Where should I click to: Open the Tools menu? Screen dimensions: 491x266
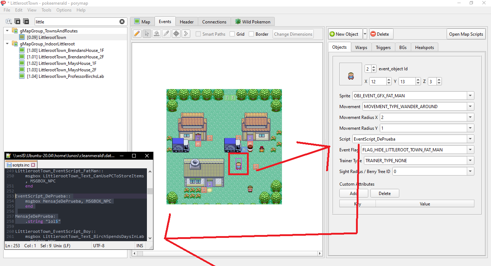point(46,10)
